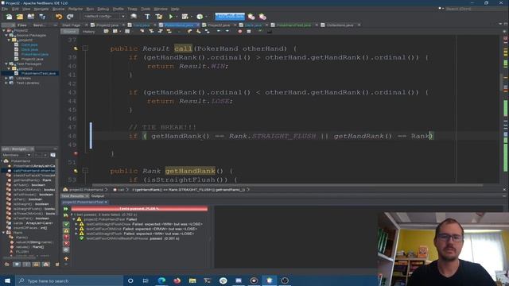
Task: Collapse the Test Packages node
Action: [x=6, y=64]
